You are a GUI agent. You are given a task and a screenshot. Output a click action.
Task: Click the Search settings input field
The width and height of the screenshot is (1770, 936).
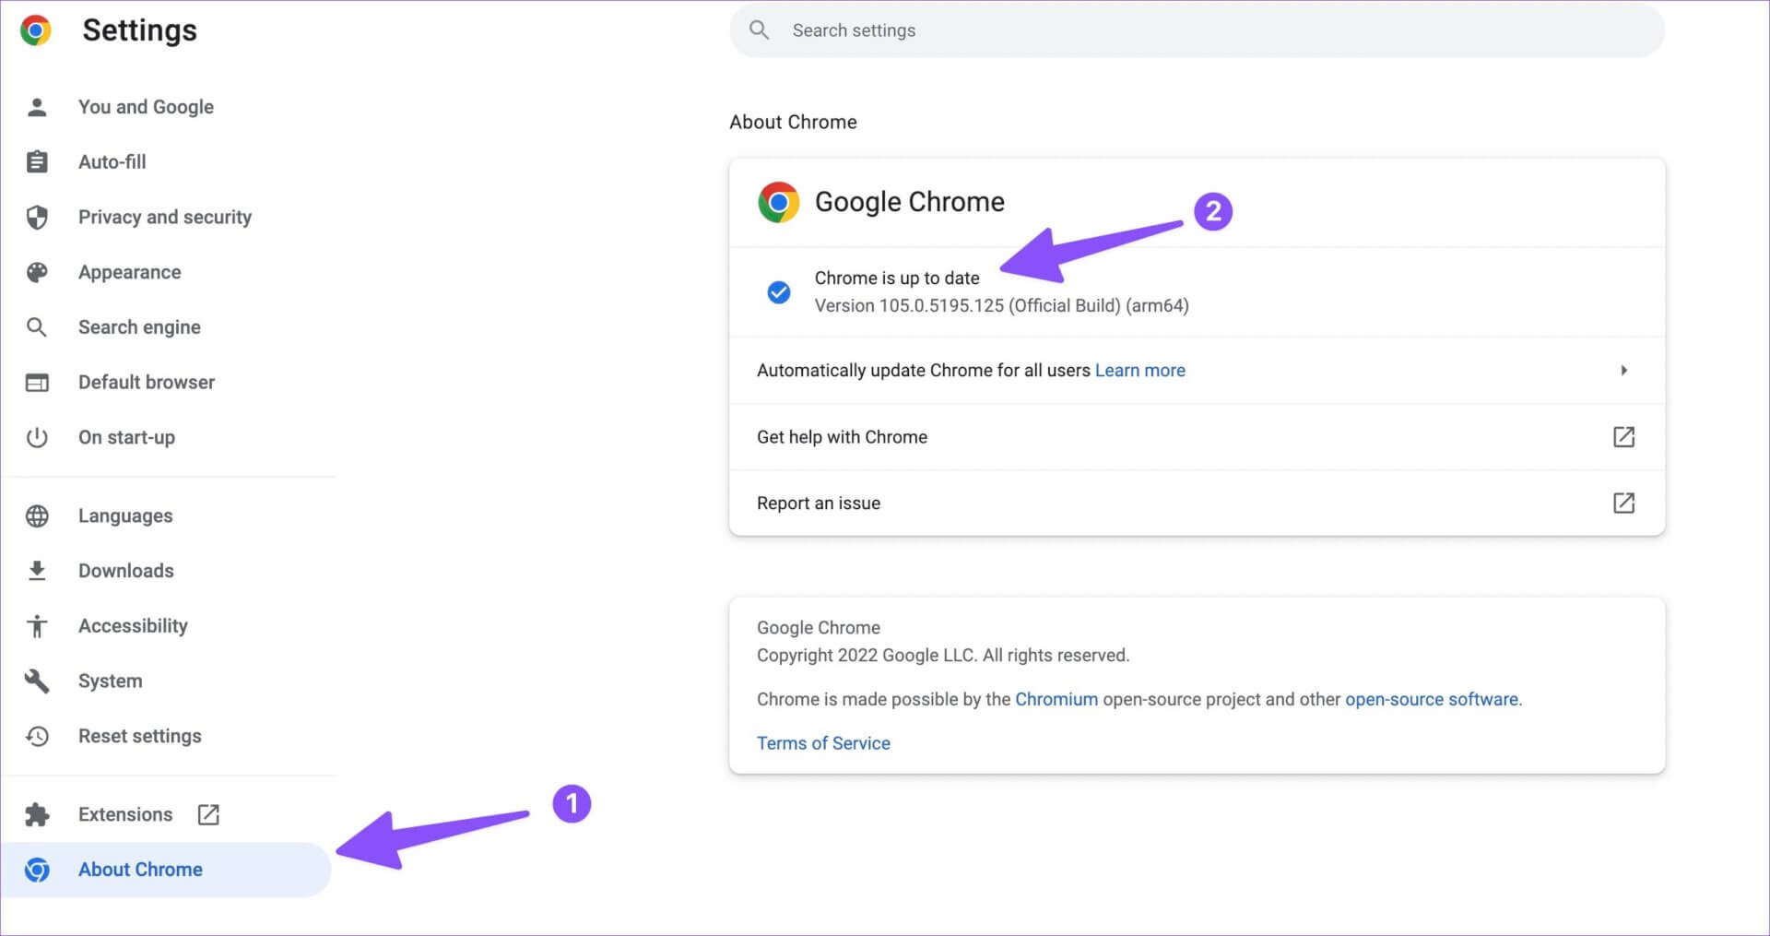[x=1197, y=30]
